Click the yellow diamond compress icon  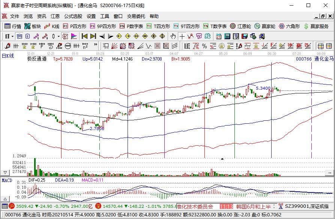pyautogui.click(x=145, y=36)
